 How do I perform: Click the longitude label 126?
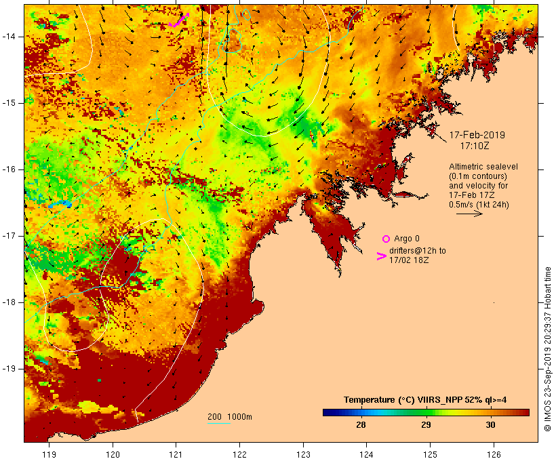494,454
